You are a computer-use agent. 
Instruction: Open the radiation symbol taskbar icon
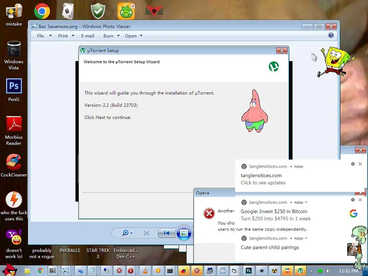point(274,271)
